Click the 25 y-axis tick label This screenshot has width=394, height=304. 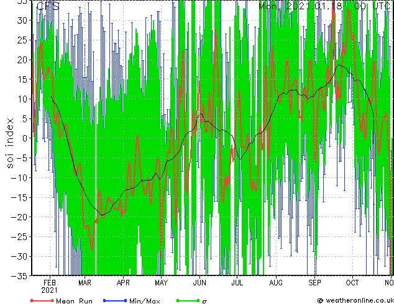[22, 40]
